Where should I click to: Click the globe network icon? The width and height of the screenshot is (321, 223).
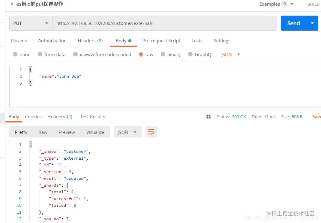208,116
